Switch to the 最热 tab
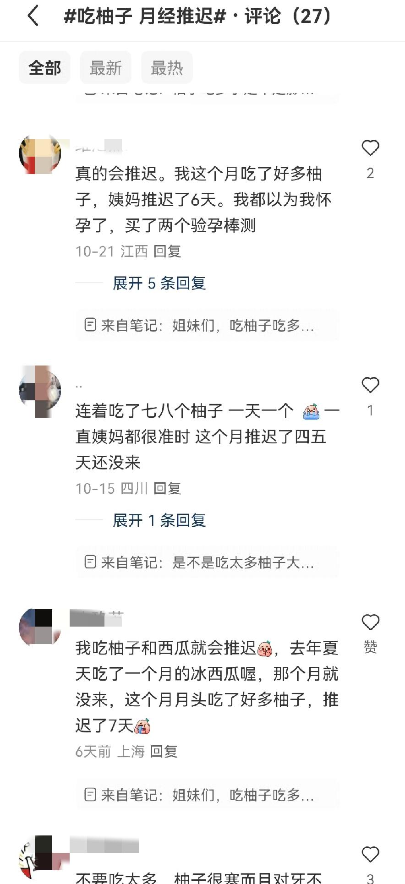Image resolution: width=405 pixels, height=884 pixels. 167,68
